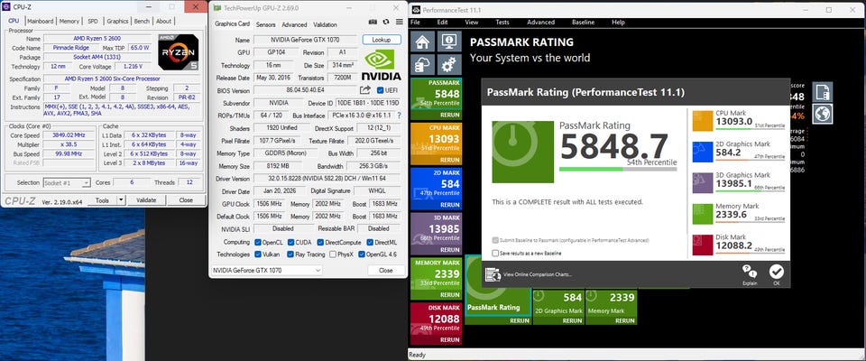
Task: Switch to CPU-Z Bench tab
Action: [x=142, y=21]
